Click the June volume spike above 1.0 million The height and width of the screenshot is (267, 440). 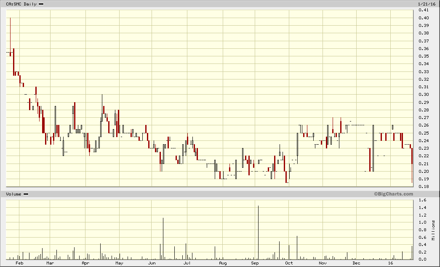click(163, 239)
